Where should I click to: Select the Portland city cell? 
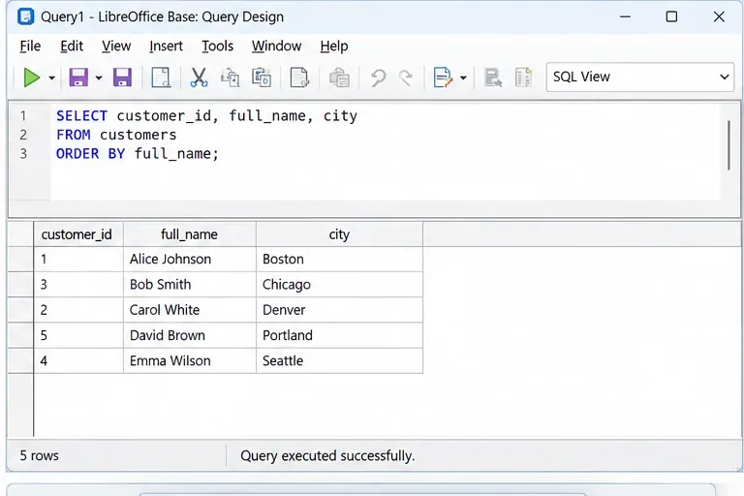coord(339,335)
